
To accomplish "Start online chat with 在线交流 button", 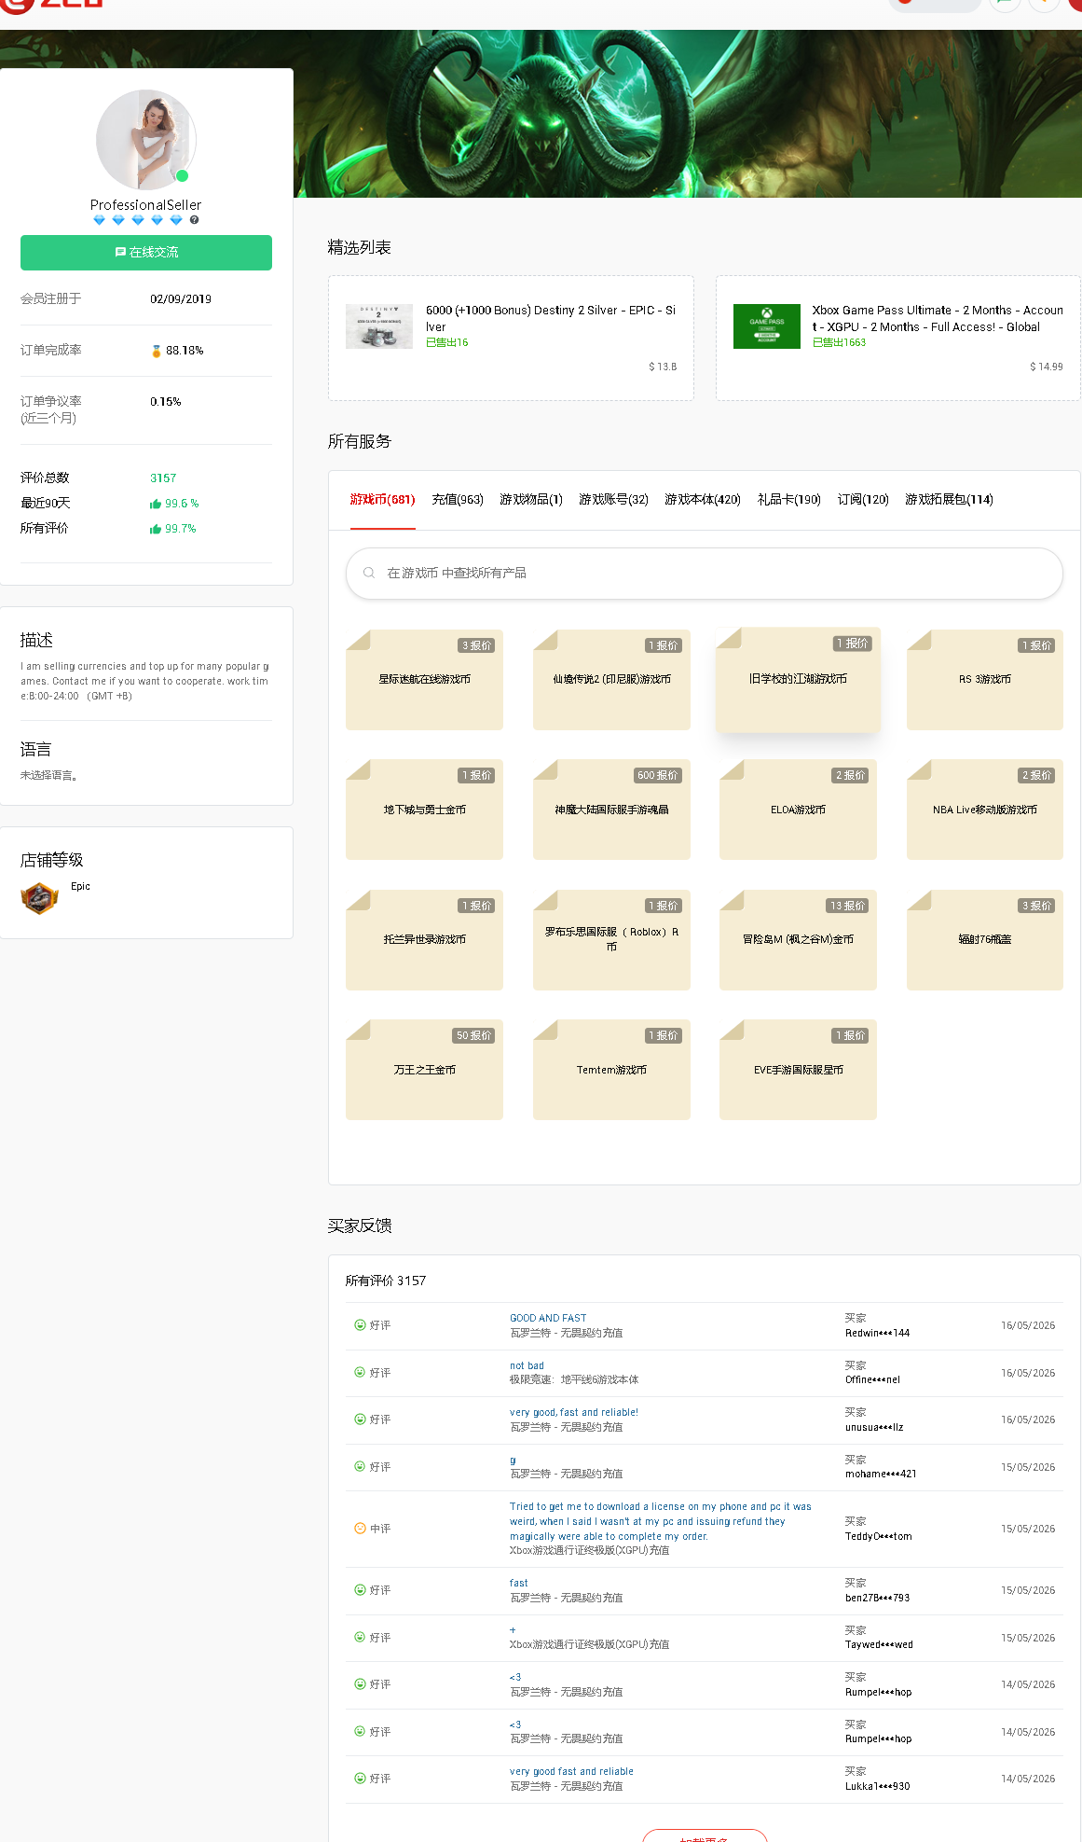I will click(x=146, y=253).
